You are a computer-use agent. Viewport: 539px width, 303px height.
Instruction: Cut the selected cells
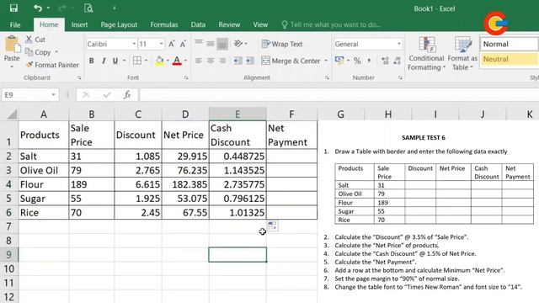[35, 40]
